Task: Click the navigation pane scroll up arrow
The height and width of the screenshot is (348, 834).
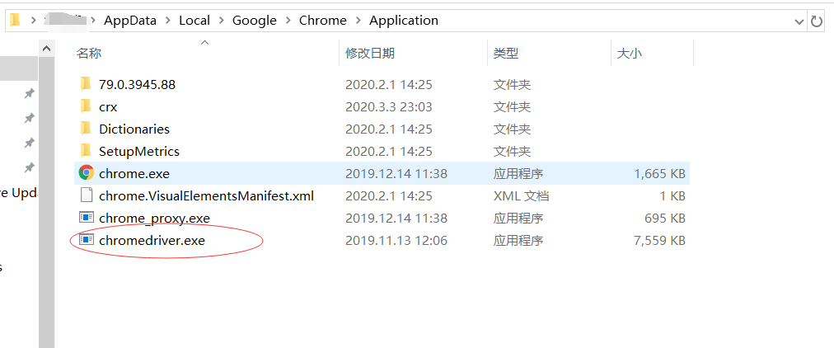Action: tap(46, 49)
